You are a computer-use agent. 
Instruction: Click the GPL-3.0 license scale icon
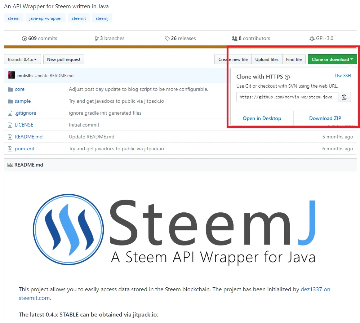coord(312,39)
